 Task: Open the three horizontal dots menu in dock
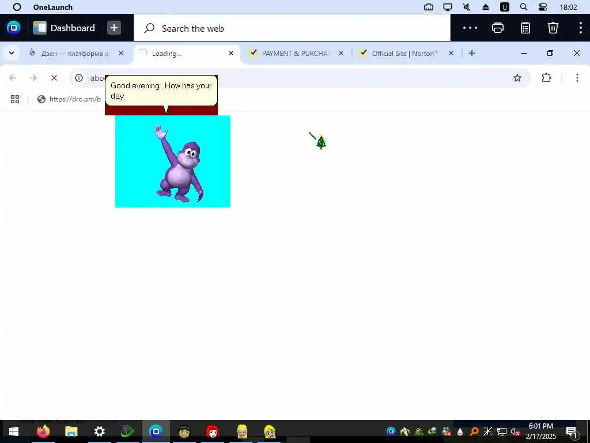click(470, 28)
